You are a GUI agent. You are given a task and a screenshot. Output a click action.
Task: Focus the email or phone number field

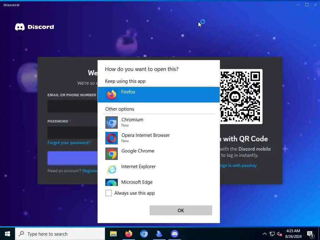[72, 106]
